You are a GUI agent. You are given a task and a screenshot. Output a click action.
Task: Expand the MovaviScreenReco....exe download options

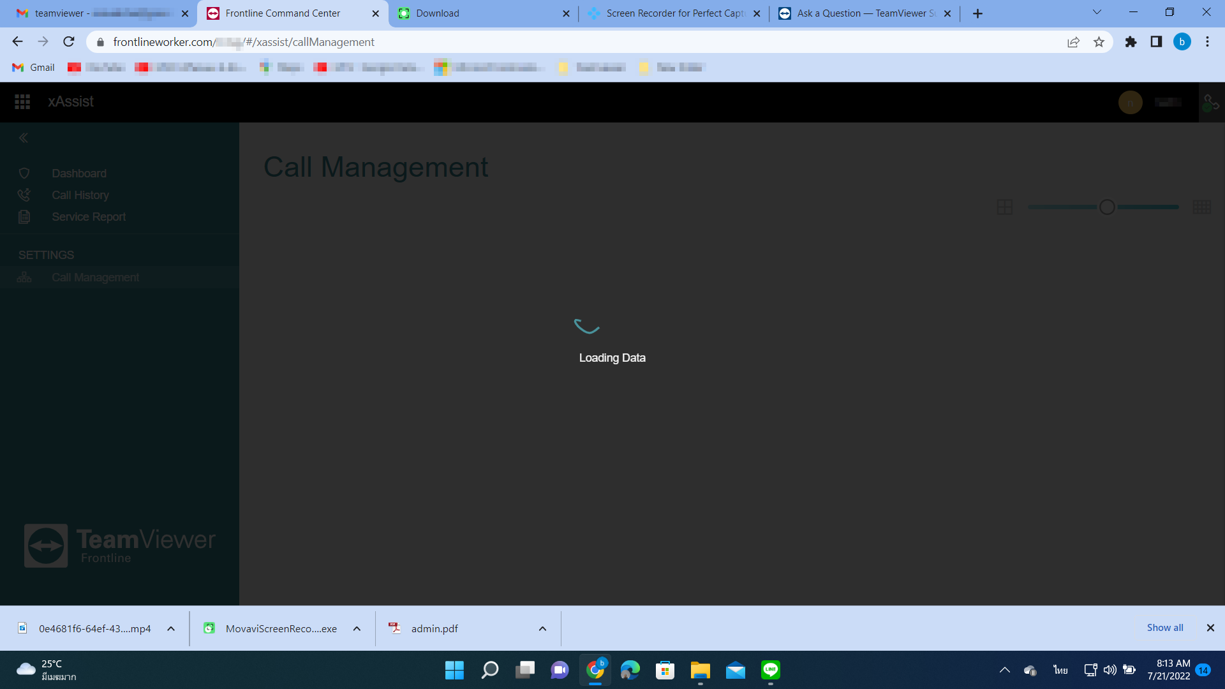click(357, 628)
